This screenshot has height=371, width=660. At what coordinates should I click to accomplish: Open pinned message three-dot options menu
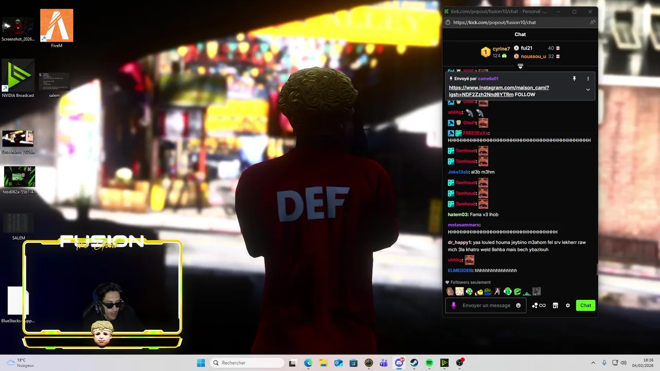coord(588,79)
